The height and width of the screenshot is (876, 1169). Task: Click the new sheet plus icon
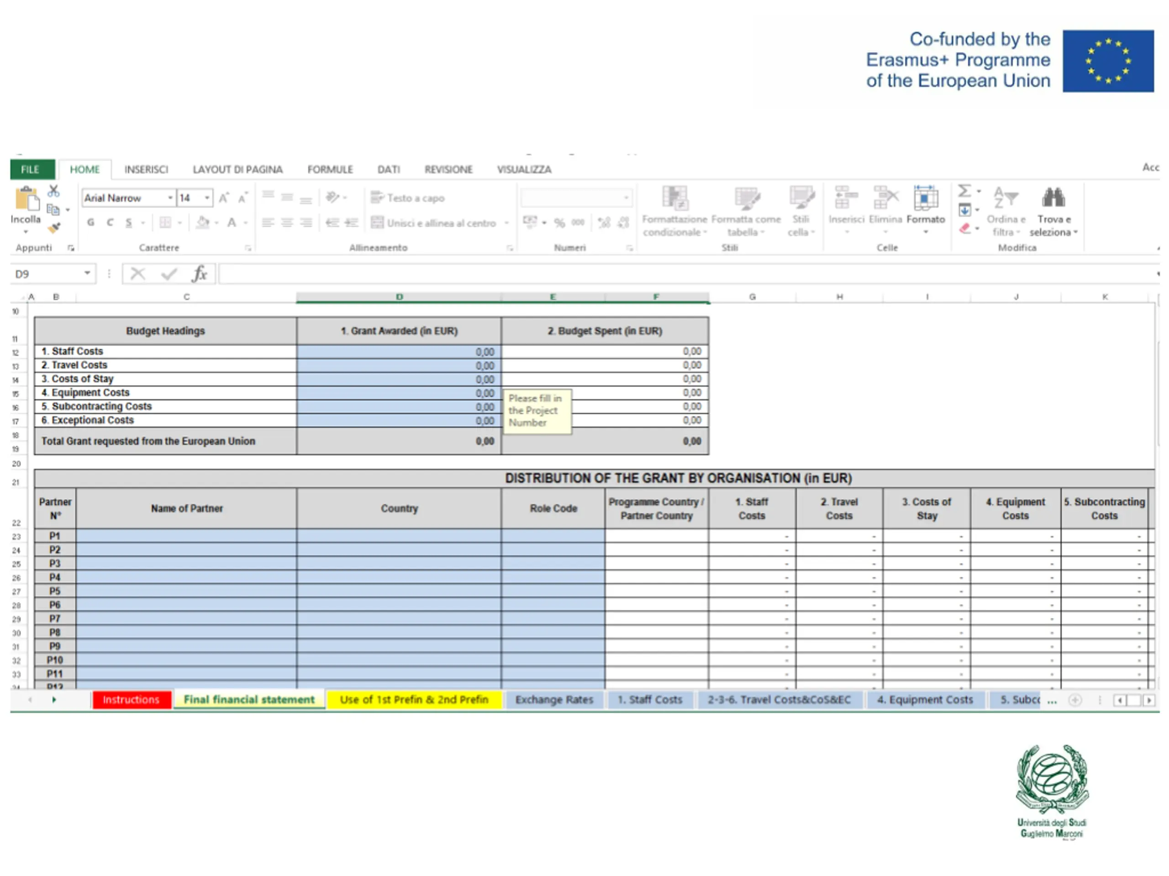click(1075, 700)
